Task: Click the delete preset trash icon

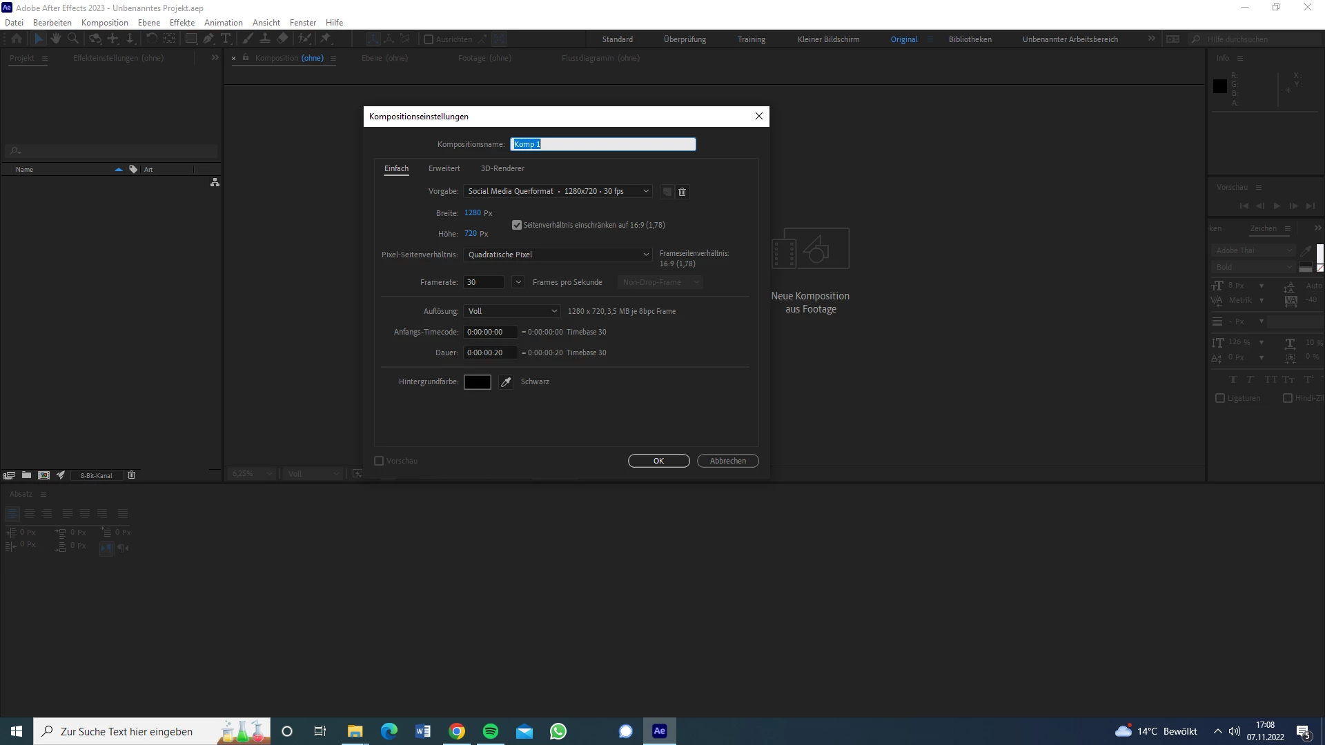Action: [682, 192]
